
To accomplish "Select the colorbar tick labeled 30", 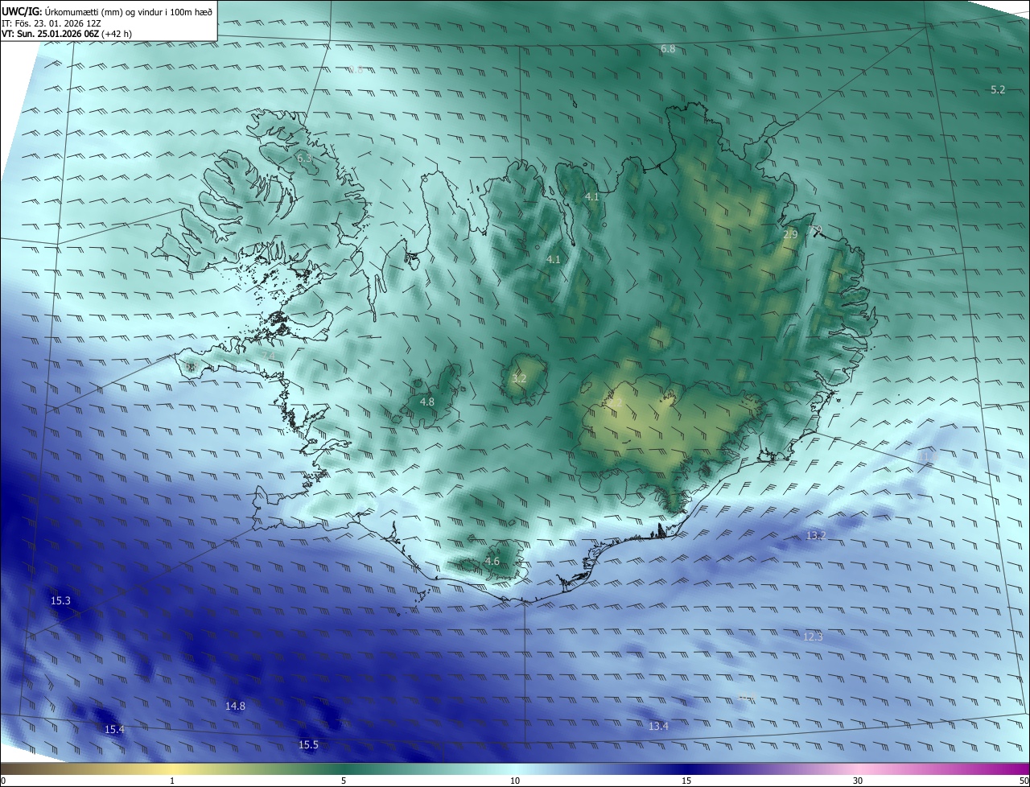I will pyautogui.click(x=858, y=781).
